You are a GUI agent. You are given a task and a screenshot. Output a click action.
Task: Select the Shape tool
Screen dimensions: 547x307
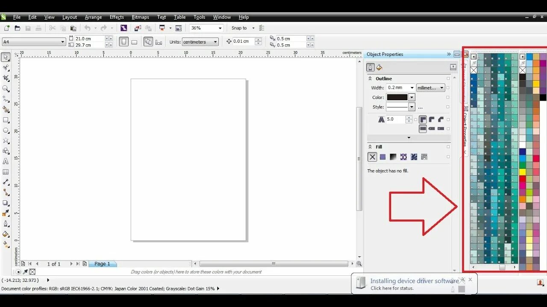coord(6,68)
